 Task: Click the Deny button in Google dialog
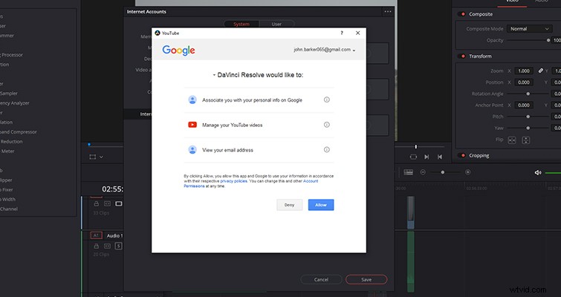pyautogui.click(x=289, y=205)
